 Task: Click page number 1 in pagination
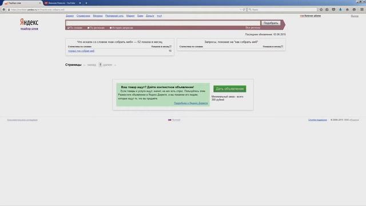coord(100,65)
